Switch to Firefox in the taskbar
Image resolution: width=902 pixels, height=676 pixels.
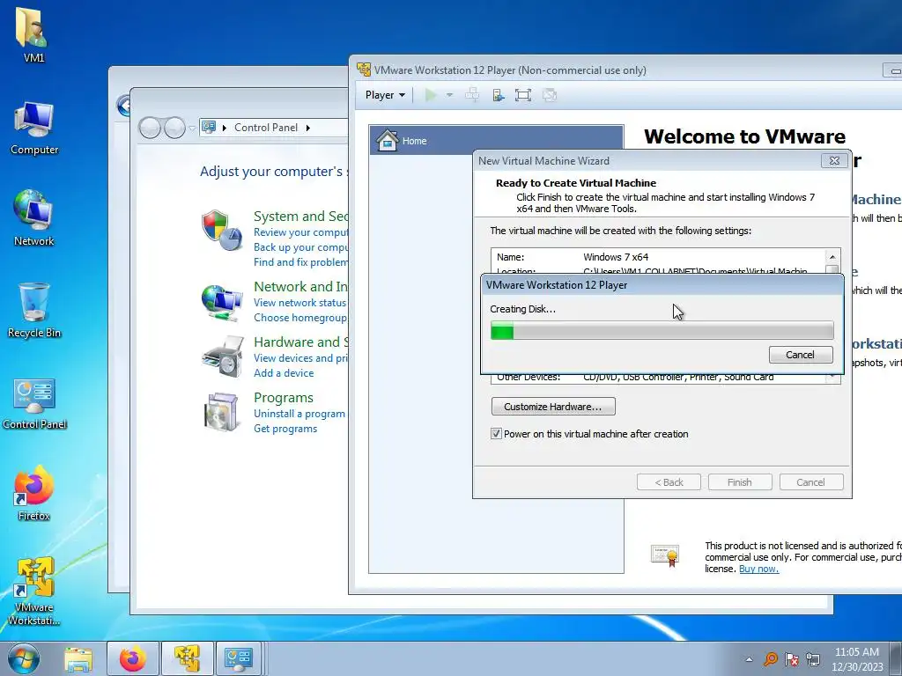point(133,658)
